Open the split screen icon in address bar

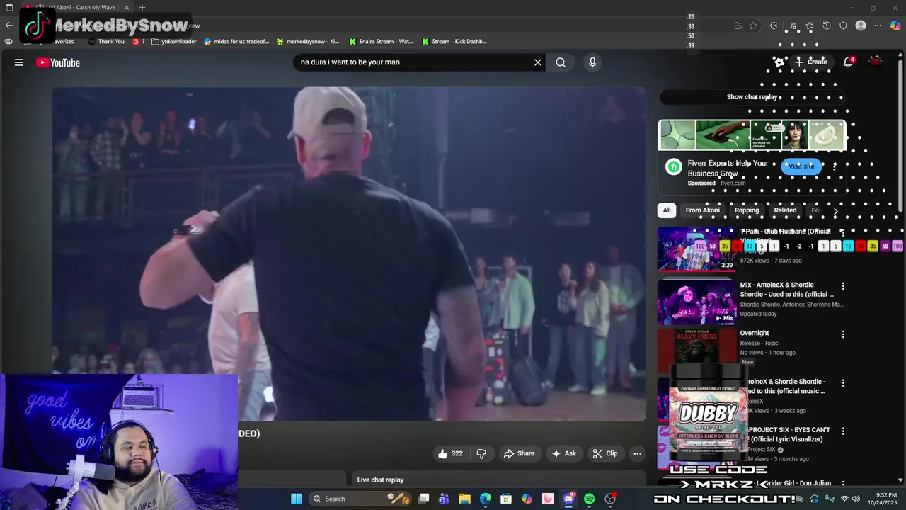738,25
